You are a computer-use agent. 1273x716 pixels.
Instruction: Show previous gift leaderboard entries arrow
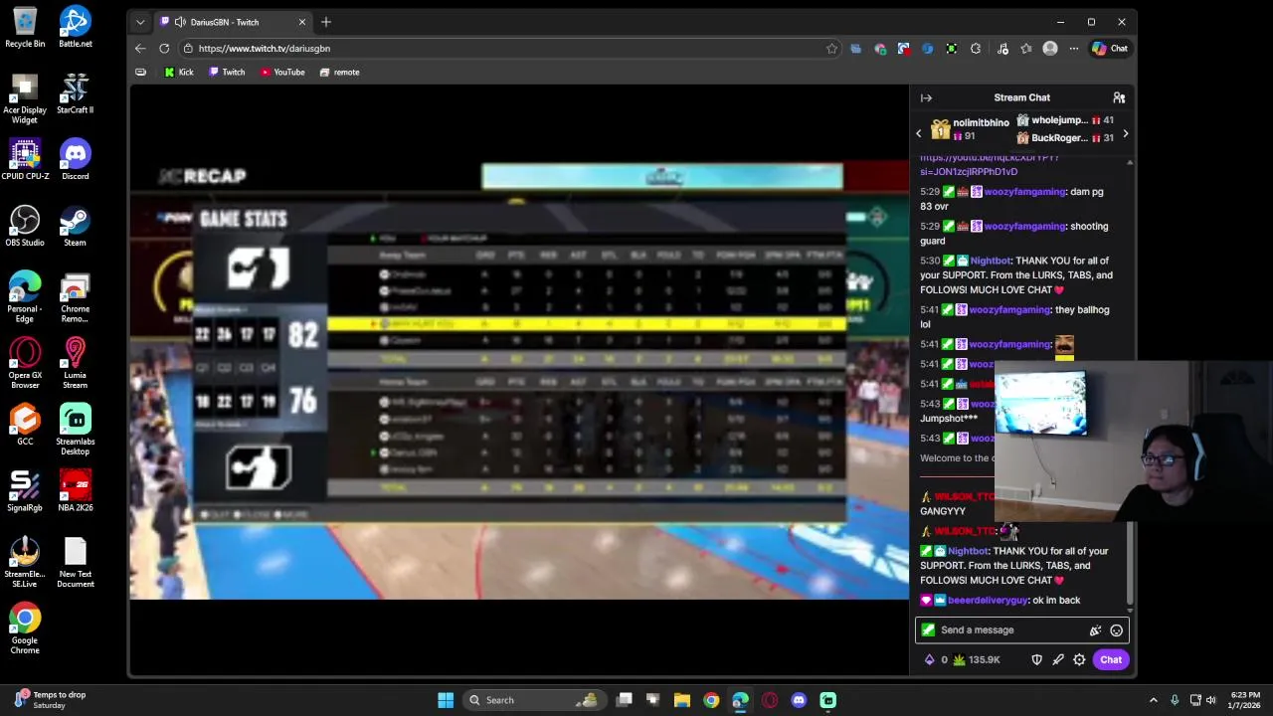coord(919,133)
